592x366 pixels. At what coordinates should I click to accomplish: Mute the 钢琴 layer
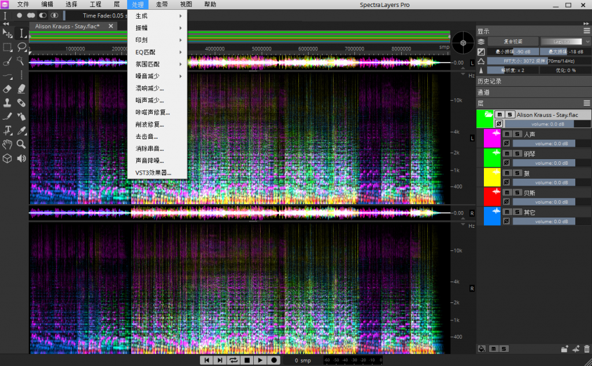click(507, 154)
